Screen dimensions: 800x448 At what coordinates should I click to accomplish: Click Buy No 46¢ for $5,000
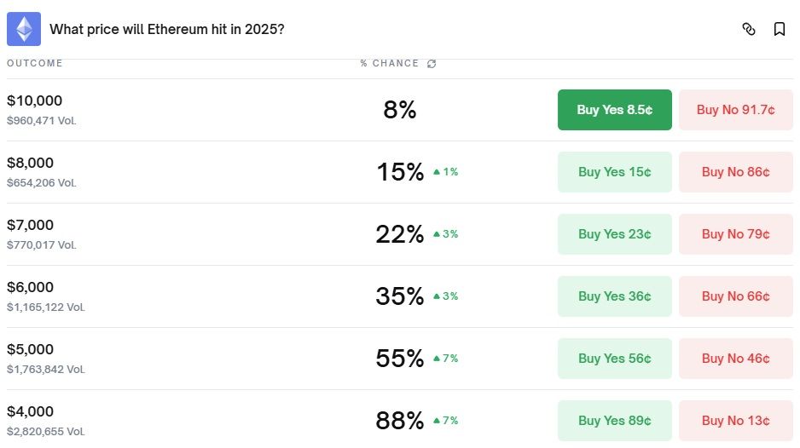pyautogui.click(x=735, y=359)
